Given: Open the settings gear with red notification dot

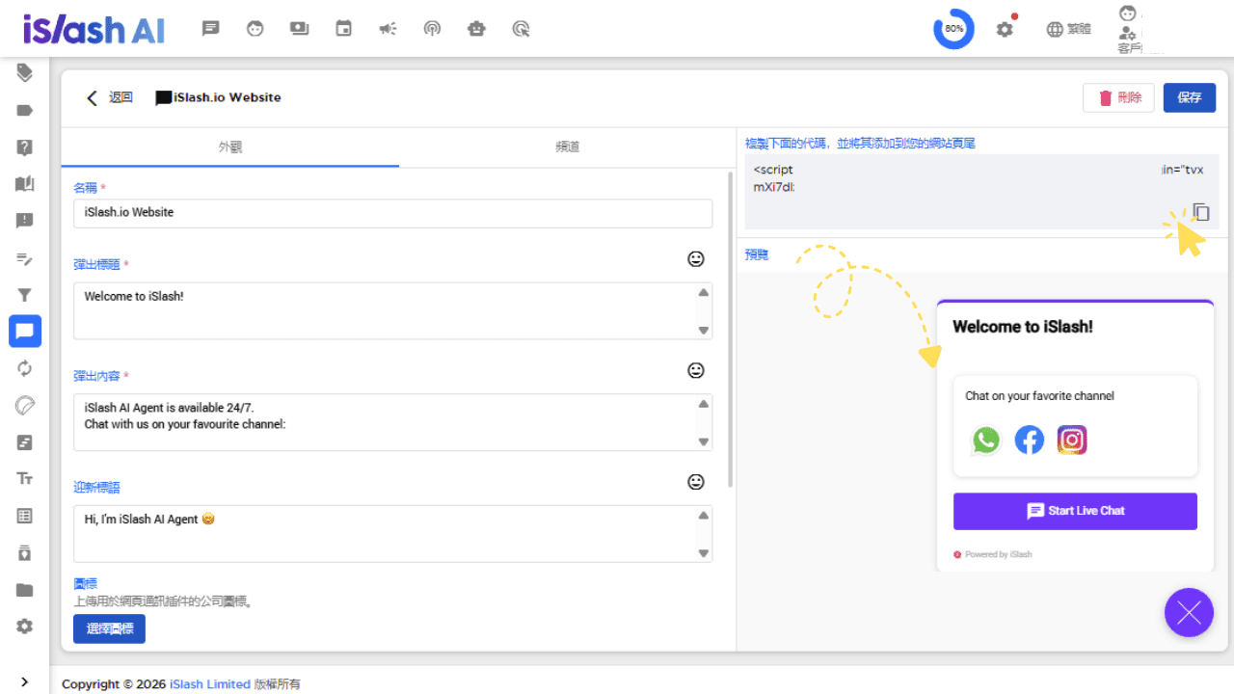Looking at the screenshot, I should 1005,29.
